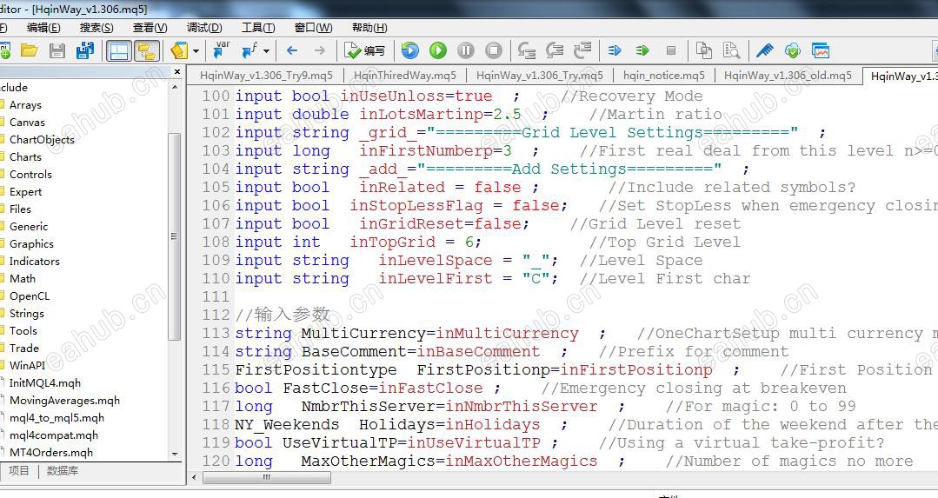Compile with the 编写 button
The width and height of the screenshot is (938, 498).
(365, 50)
